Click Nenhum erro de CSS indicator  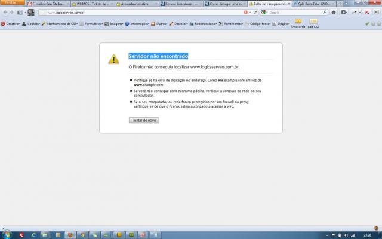60,24
